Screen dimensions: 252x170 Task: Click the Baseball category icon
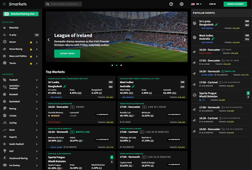(x=5, y=94)
